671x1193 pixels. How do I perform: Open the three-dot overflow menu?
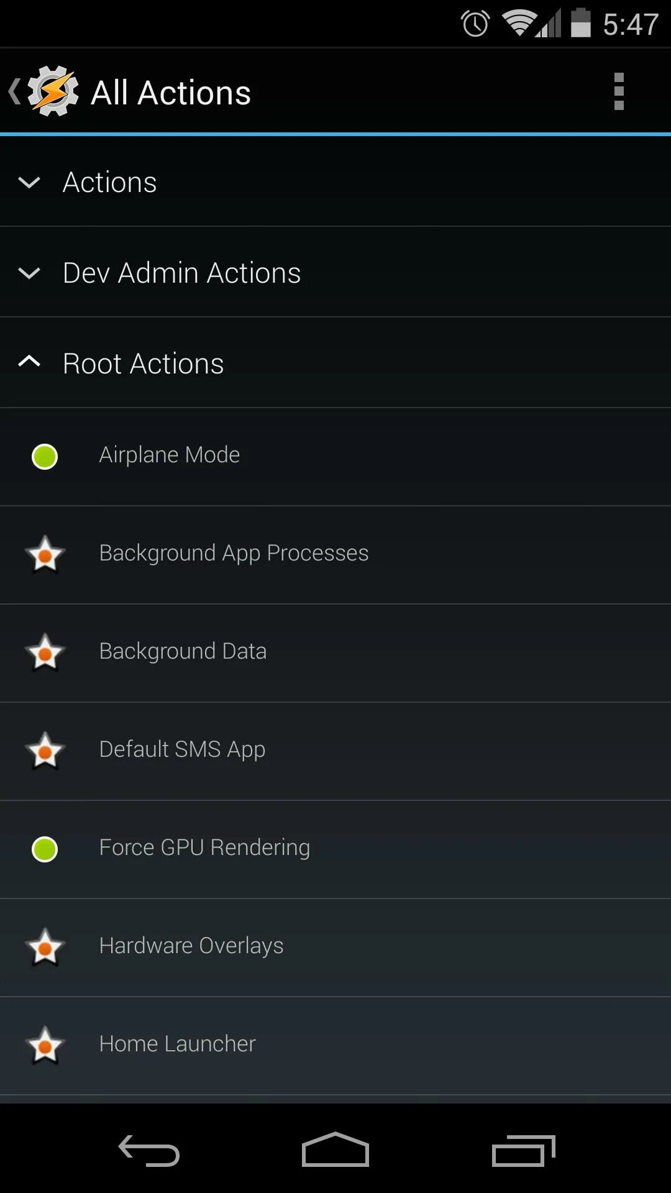tap(618, 91)
